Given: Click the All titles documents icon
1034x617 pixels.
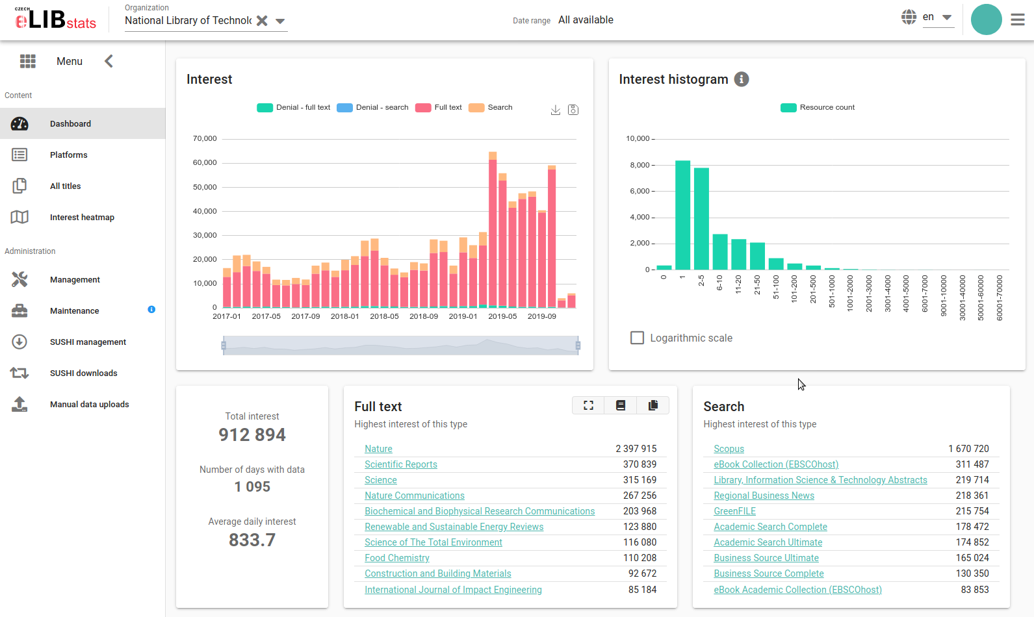Looking at the screenshot, I should [19, 186].
